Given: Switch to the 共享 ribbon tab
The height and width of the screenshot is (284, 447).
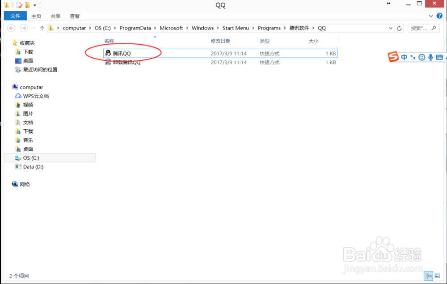Looking at the screenshot, I should coord(55,16).
